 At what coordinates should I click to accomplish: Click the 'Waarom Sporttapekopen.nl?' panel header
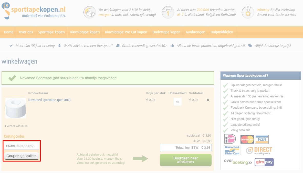[261, 76]
